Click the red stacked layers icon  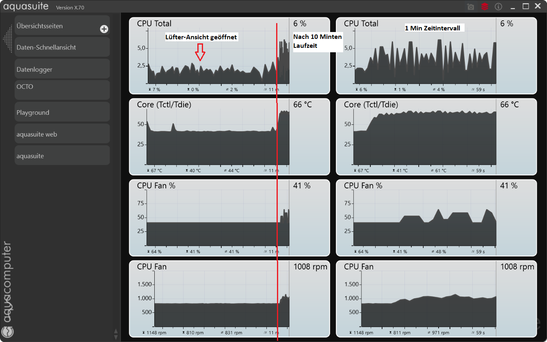click(x=484, y=7)
